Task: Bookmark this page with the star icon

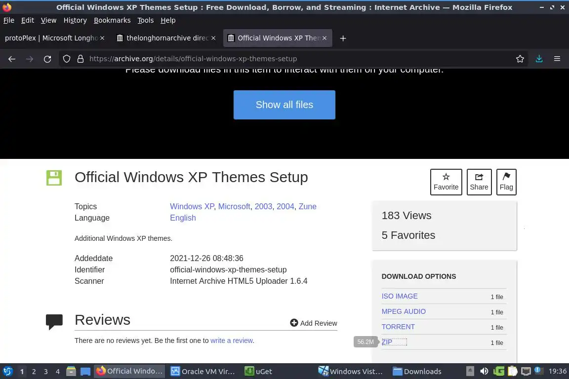Action: coord(520,59)
